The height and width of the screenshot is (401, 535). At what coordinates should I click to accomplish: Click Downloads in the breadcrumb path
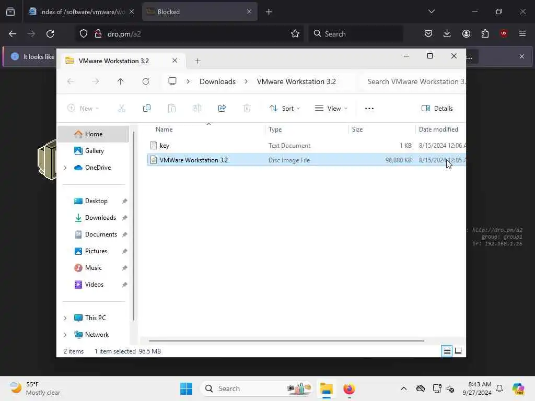[x=217, y=81]
